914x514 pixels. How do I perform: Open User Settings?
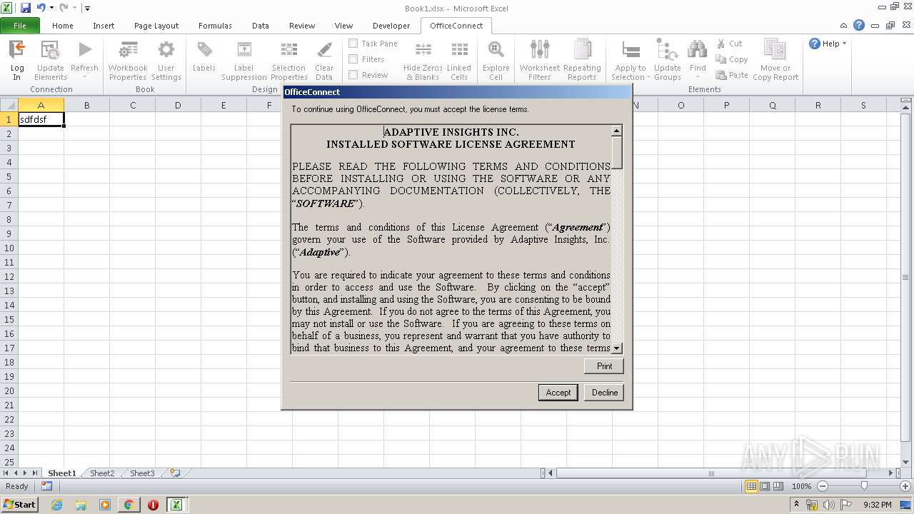click(166, 60)
